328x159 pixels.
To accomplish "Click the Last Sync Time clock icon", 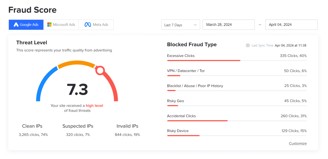I will pyautogui.click(x=248, y=45).
